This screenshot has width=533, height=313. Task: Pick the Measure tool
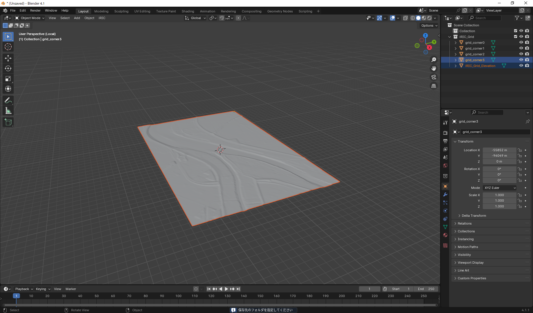click(x=8, y=111)
